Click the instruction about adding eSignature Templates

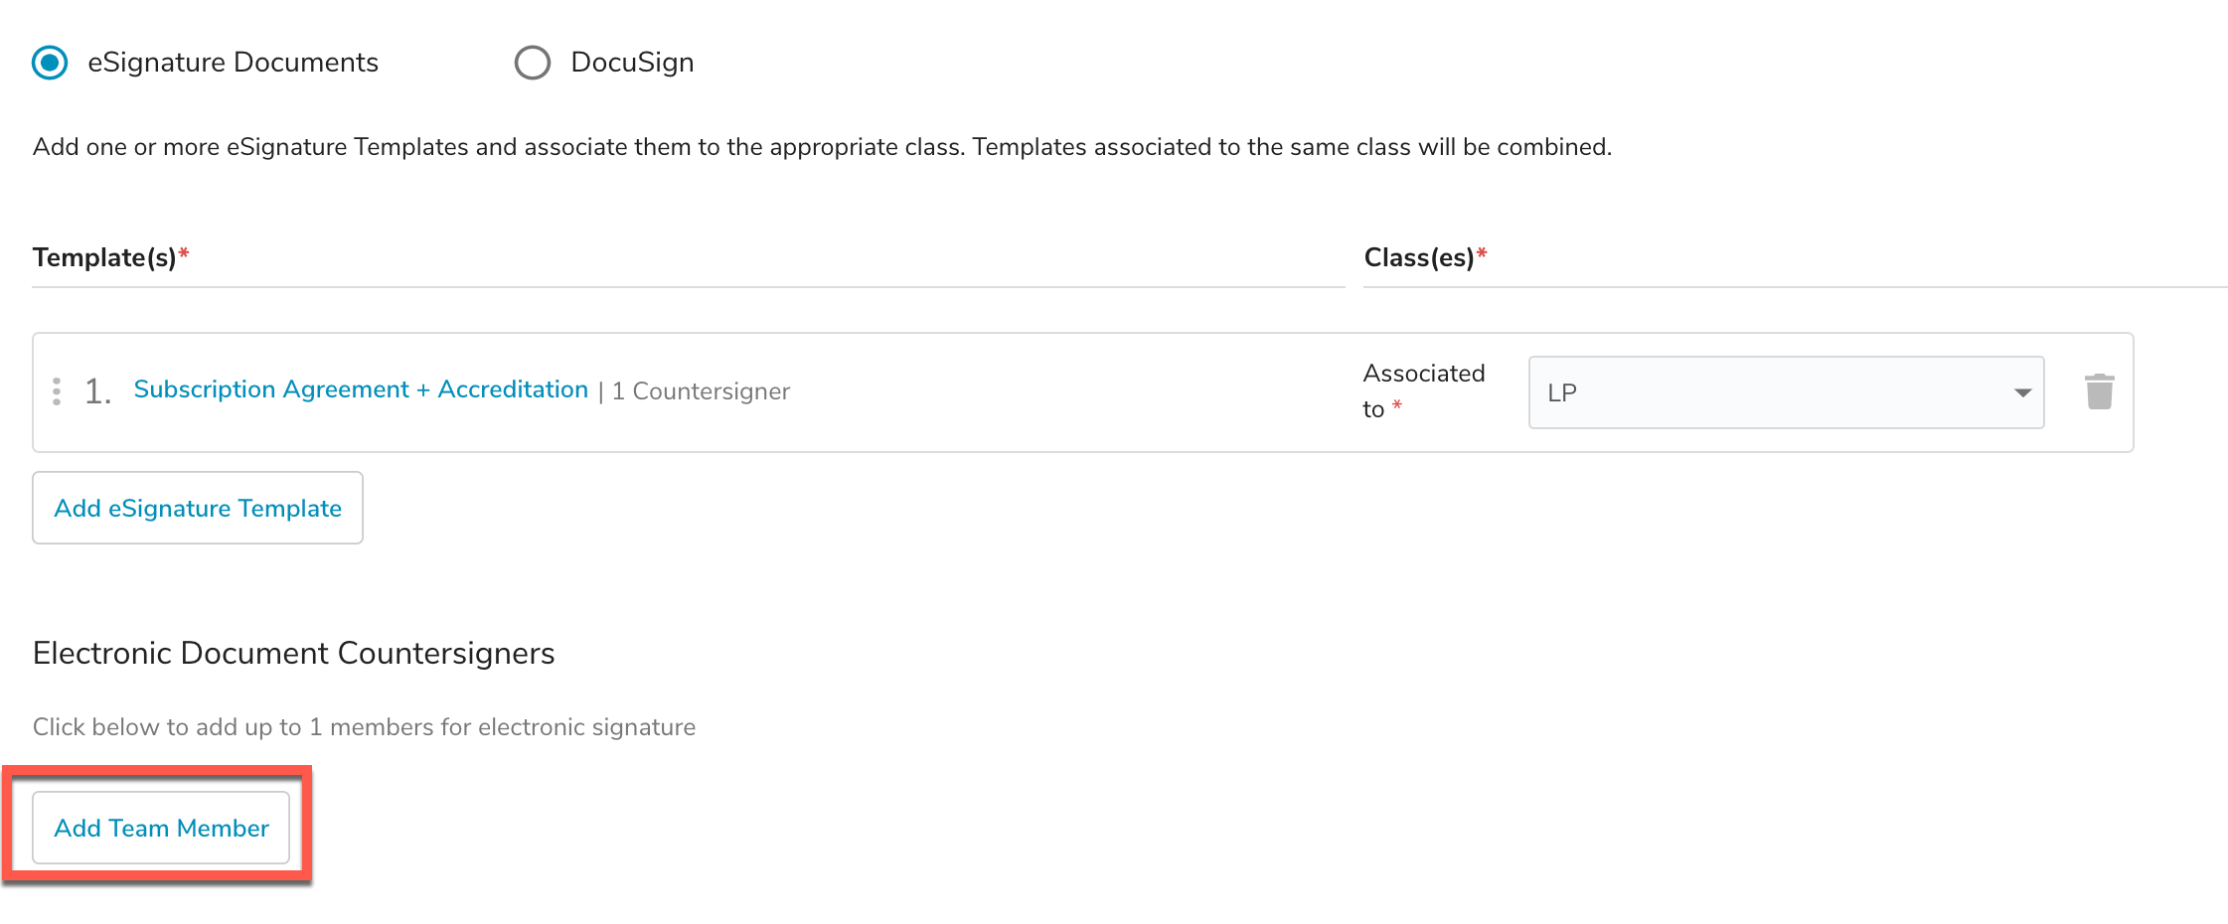(x=822, y=147)
